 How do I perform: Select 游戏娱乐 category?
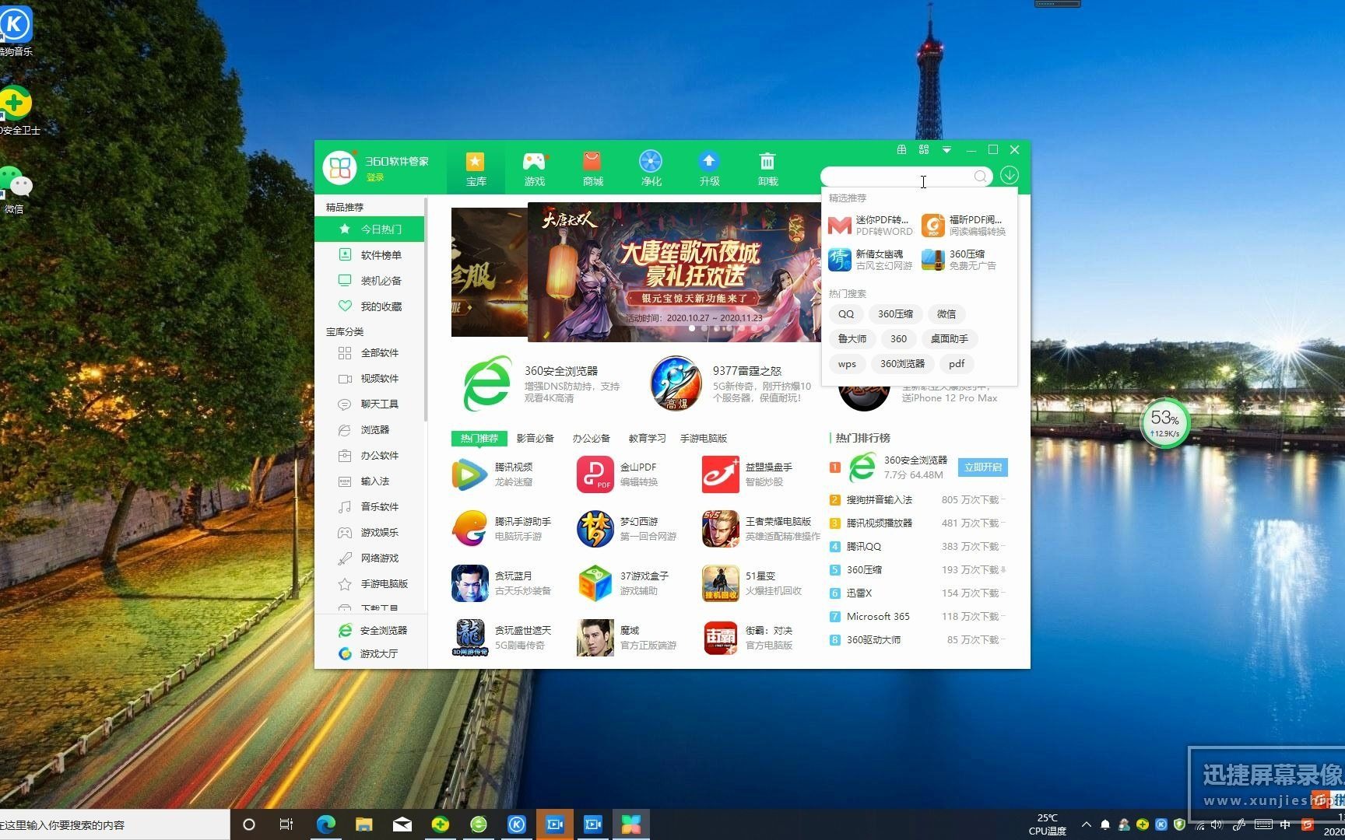[370, 533]
